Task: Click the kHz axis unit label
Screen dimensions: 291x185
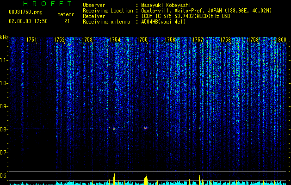Action: click(x=4, y=37)
